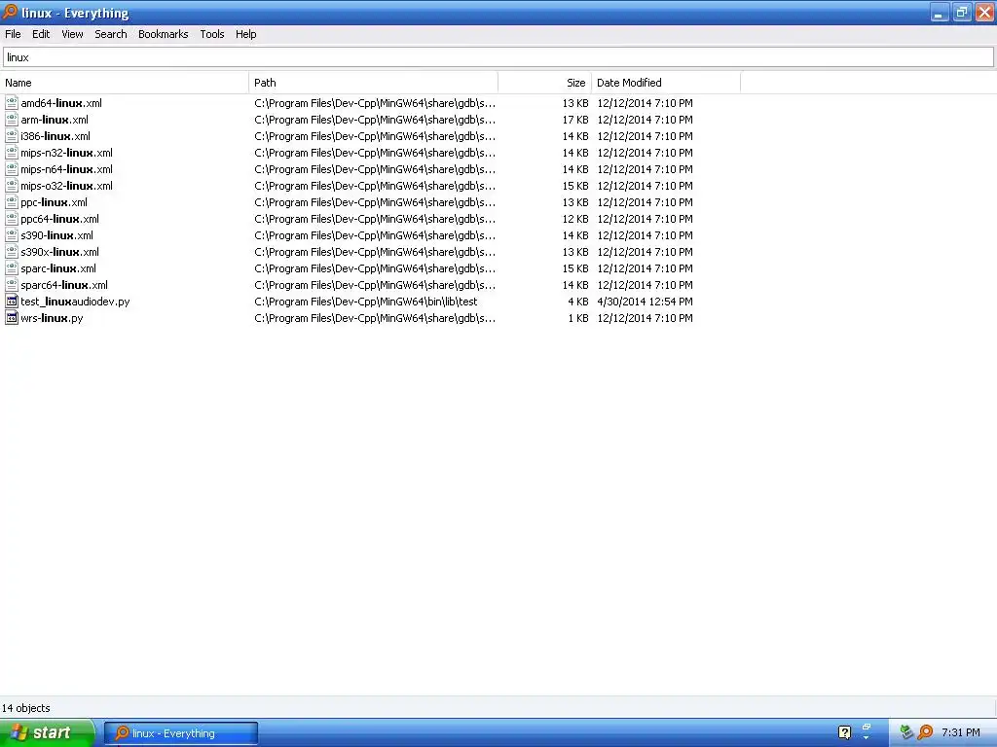This screenshot has height=747, width=997.
Task: Click the i386-linux.xml file icon
Action: point(12,135)
